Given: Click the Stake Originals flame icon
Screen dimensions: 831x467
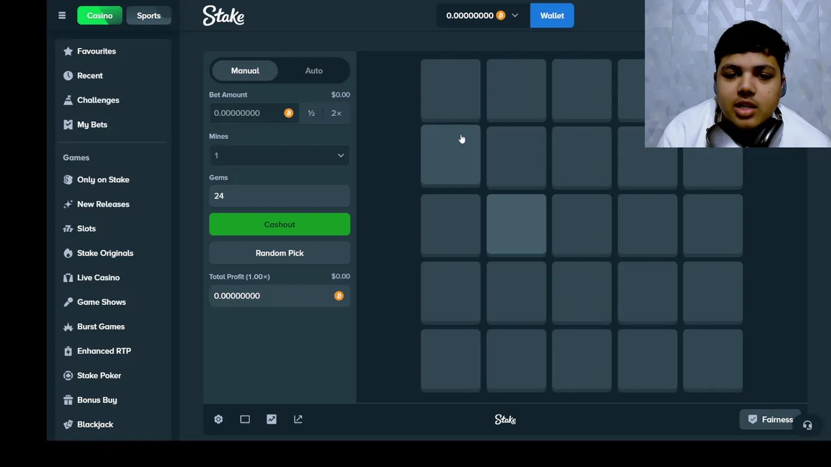Looking at the screenshot, I should tap(68, 253).
